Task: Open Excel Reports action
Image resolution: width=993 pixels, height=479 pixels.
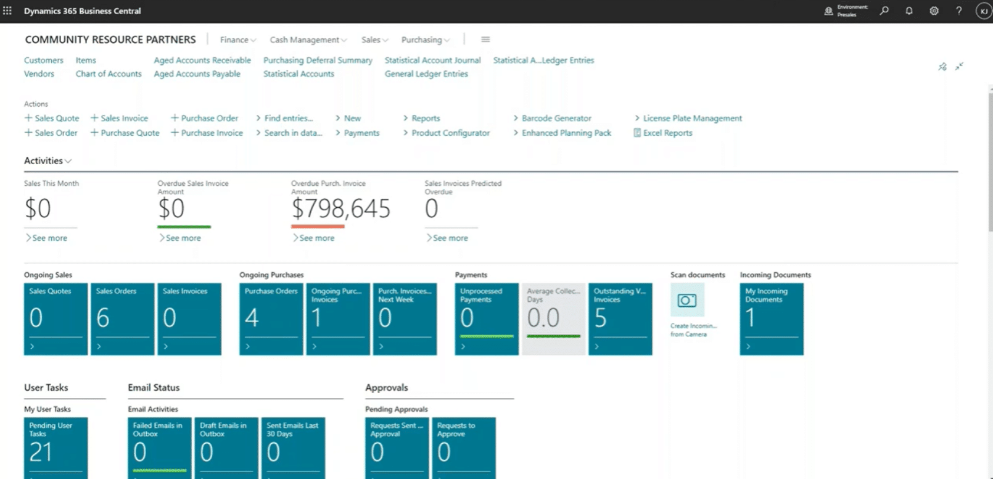Action: tap(663, 133)
